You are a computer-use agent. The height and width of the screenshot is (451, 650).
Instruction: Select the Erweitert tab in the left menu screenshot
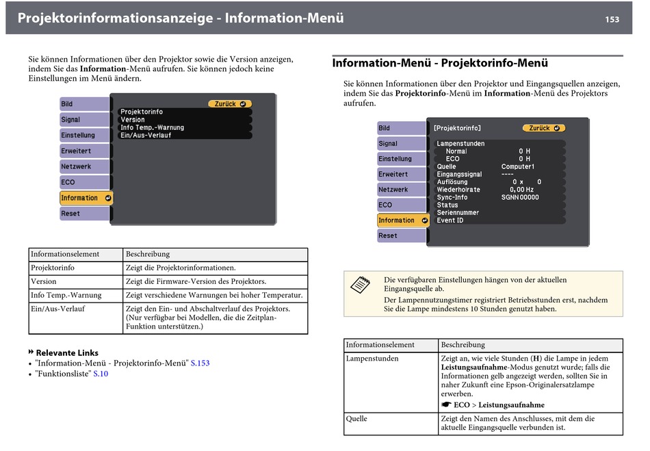click(x=85, y=151)
